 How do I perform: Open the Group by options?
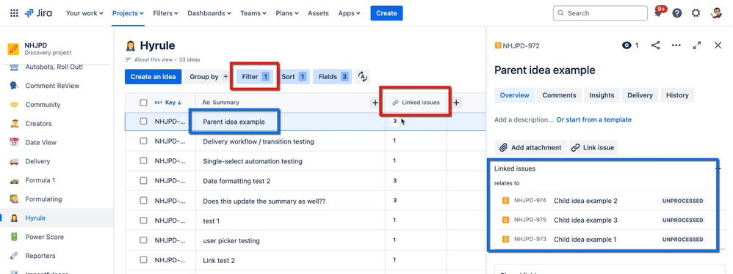click(209, 77)
